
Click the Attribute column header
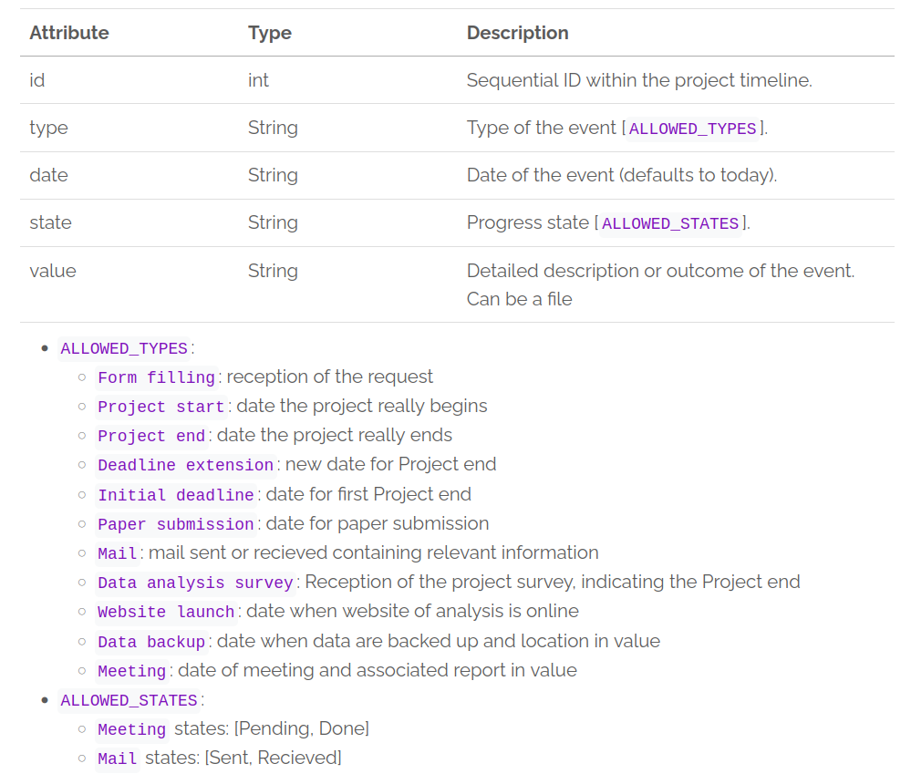(69, 33)
